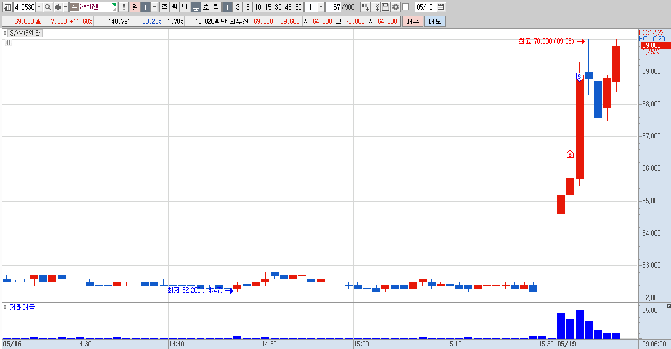This screenshot has height=349, width=671.
Task: Click the bar count field showing 67
Action: tap(333, 7)
